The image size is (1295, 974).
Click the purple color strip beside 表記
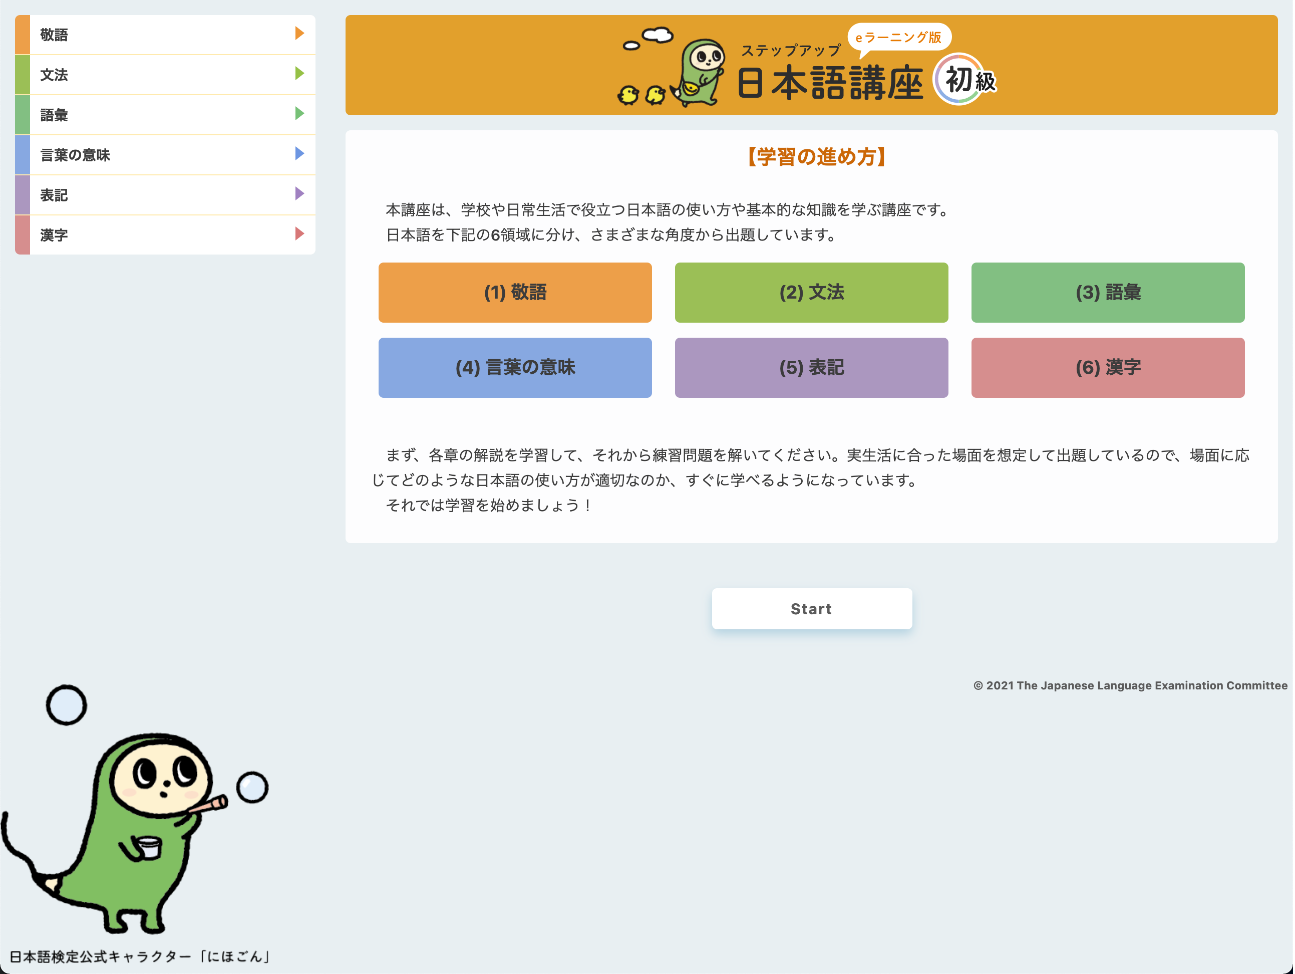[x=22, y=195]
